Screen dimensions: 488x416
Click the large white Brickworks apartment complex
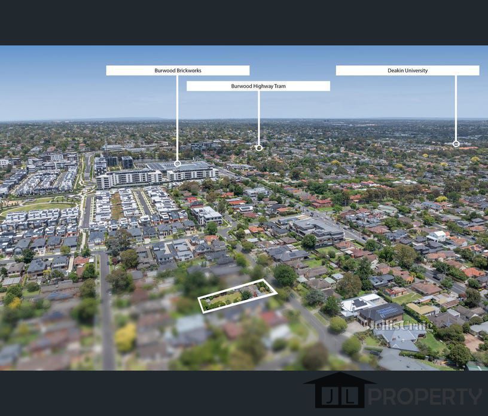coord(157,175)
